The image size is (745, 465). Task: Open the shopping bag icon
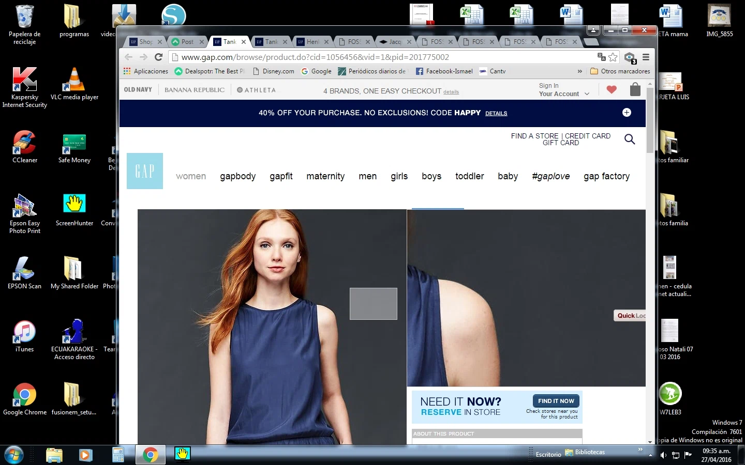(x=635, y=90)
